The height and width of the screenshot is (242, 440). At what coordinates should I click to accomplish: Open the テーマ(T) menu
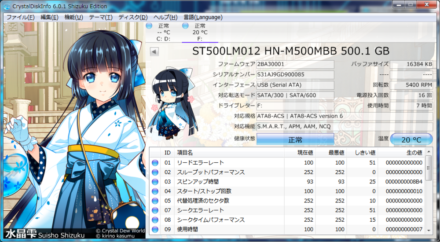click(x=101, y=17)
